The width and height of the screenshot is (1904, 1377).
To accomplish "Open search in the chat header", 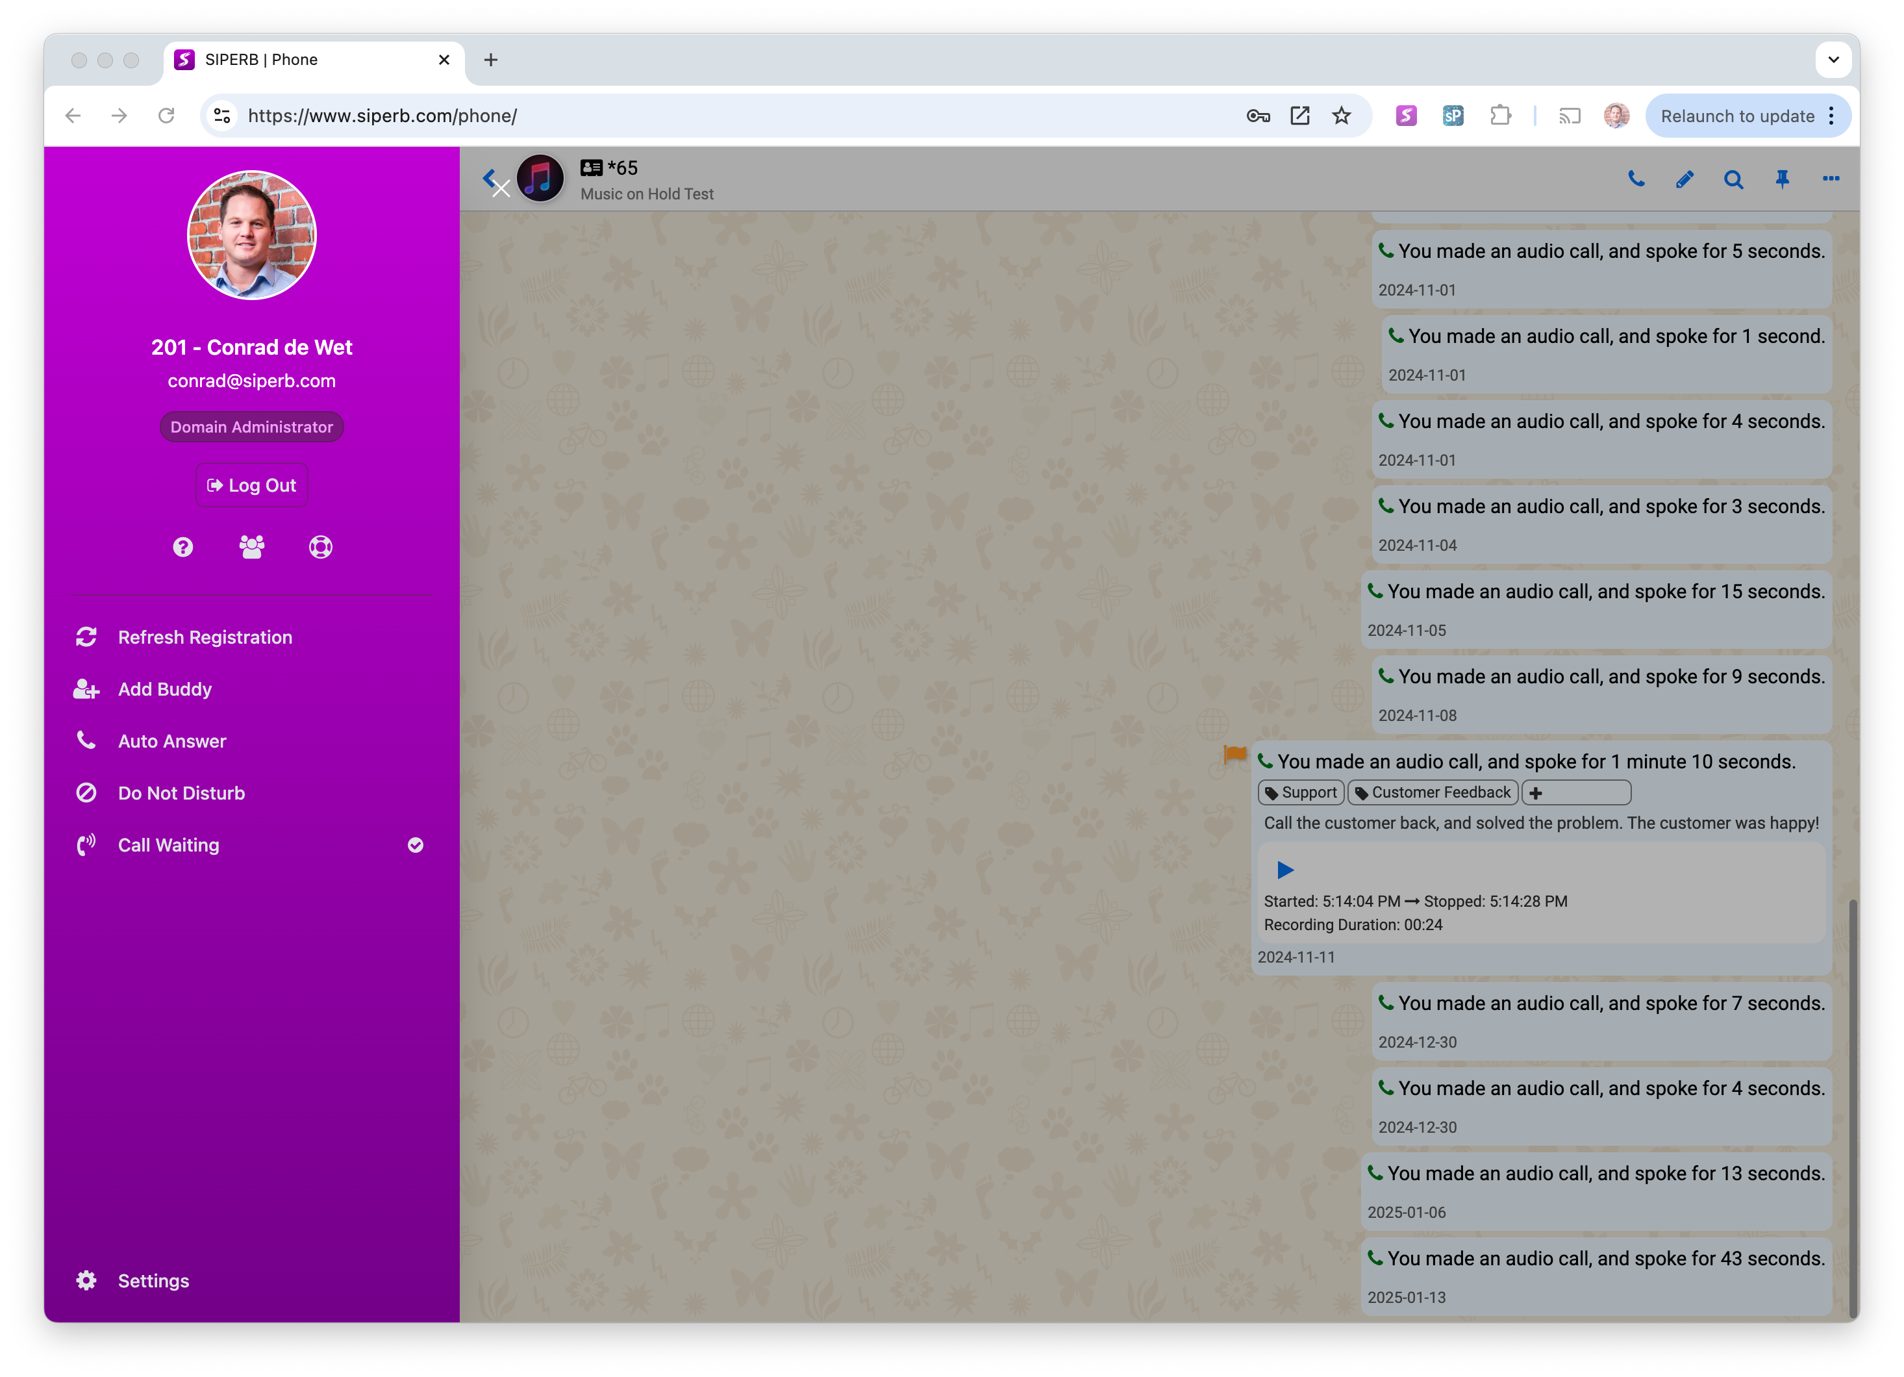I will tap(1733, 179).
